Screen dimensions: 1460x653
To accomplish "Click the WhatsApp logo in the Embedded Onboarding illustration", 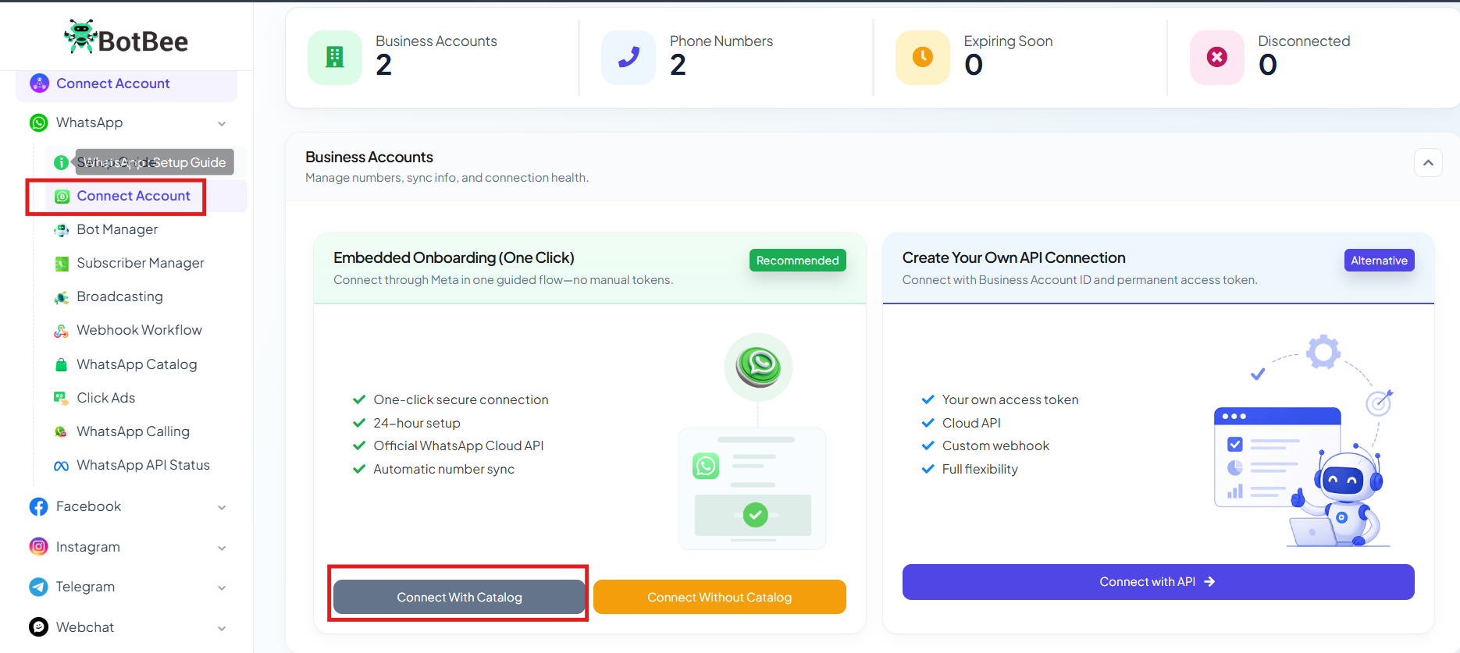I will click(x=759, y=366).
